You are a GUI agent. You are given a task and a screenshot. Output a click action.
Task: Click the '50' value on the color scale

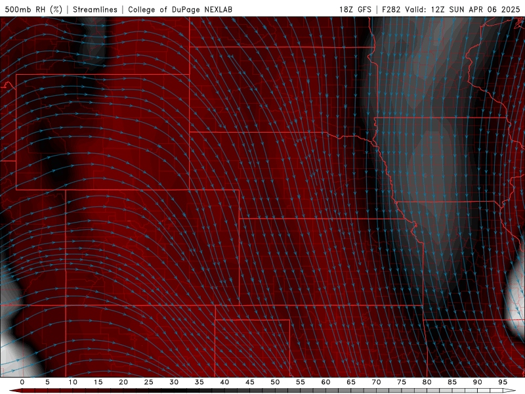click(x=275, y=382)
